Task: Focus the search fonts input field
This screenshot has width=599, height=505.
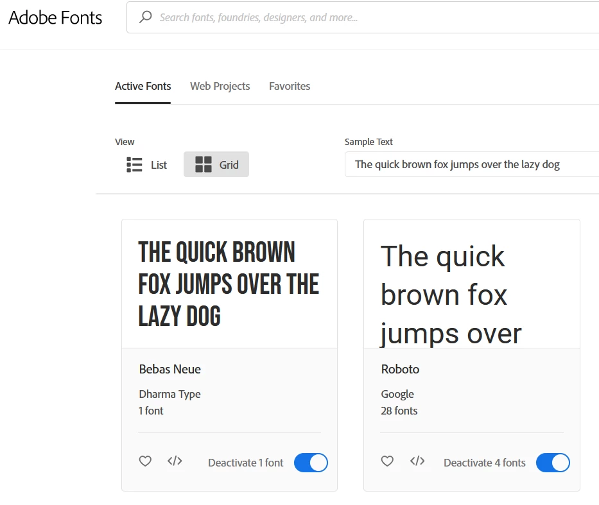Action: [363, 17]
